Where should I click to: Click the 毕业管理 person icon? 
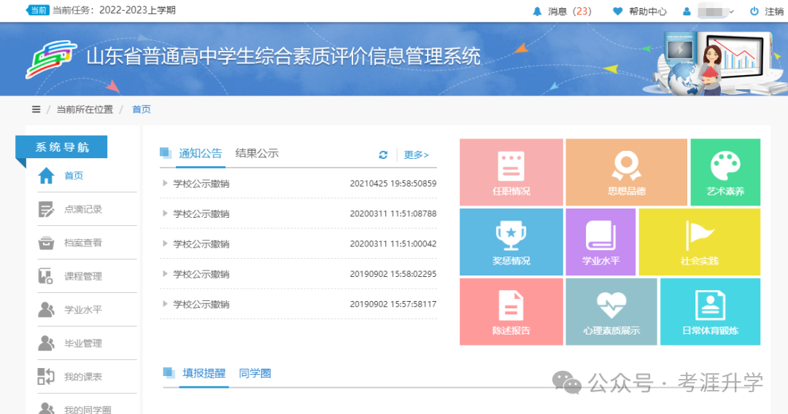(46, 343)
